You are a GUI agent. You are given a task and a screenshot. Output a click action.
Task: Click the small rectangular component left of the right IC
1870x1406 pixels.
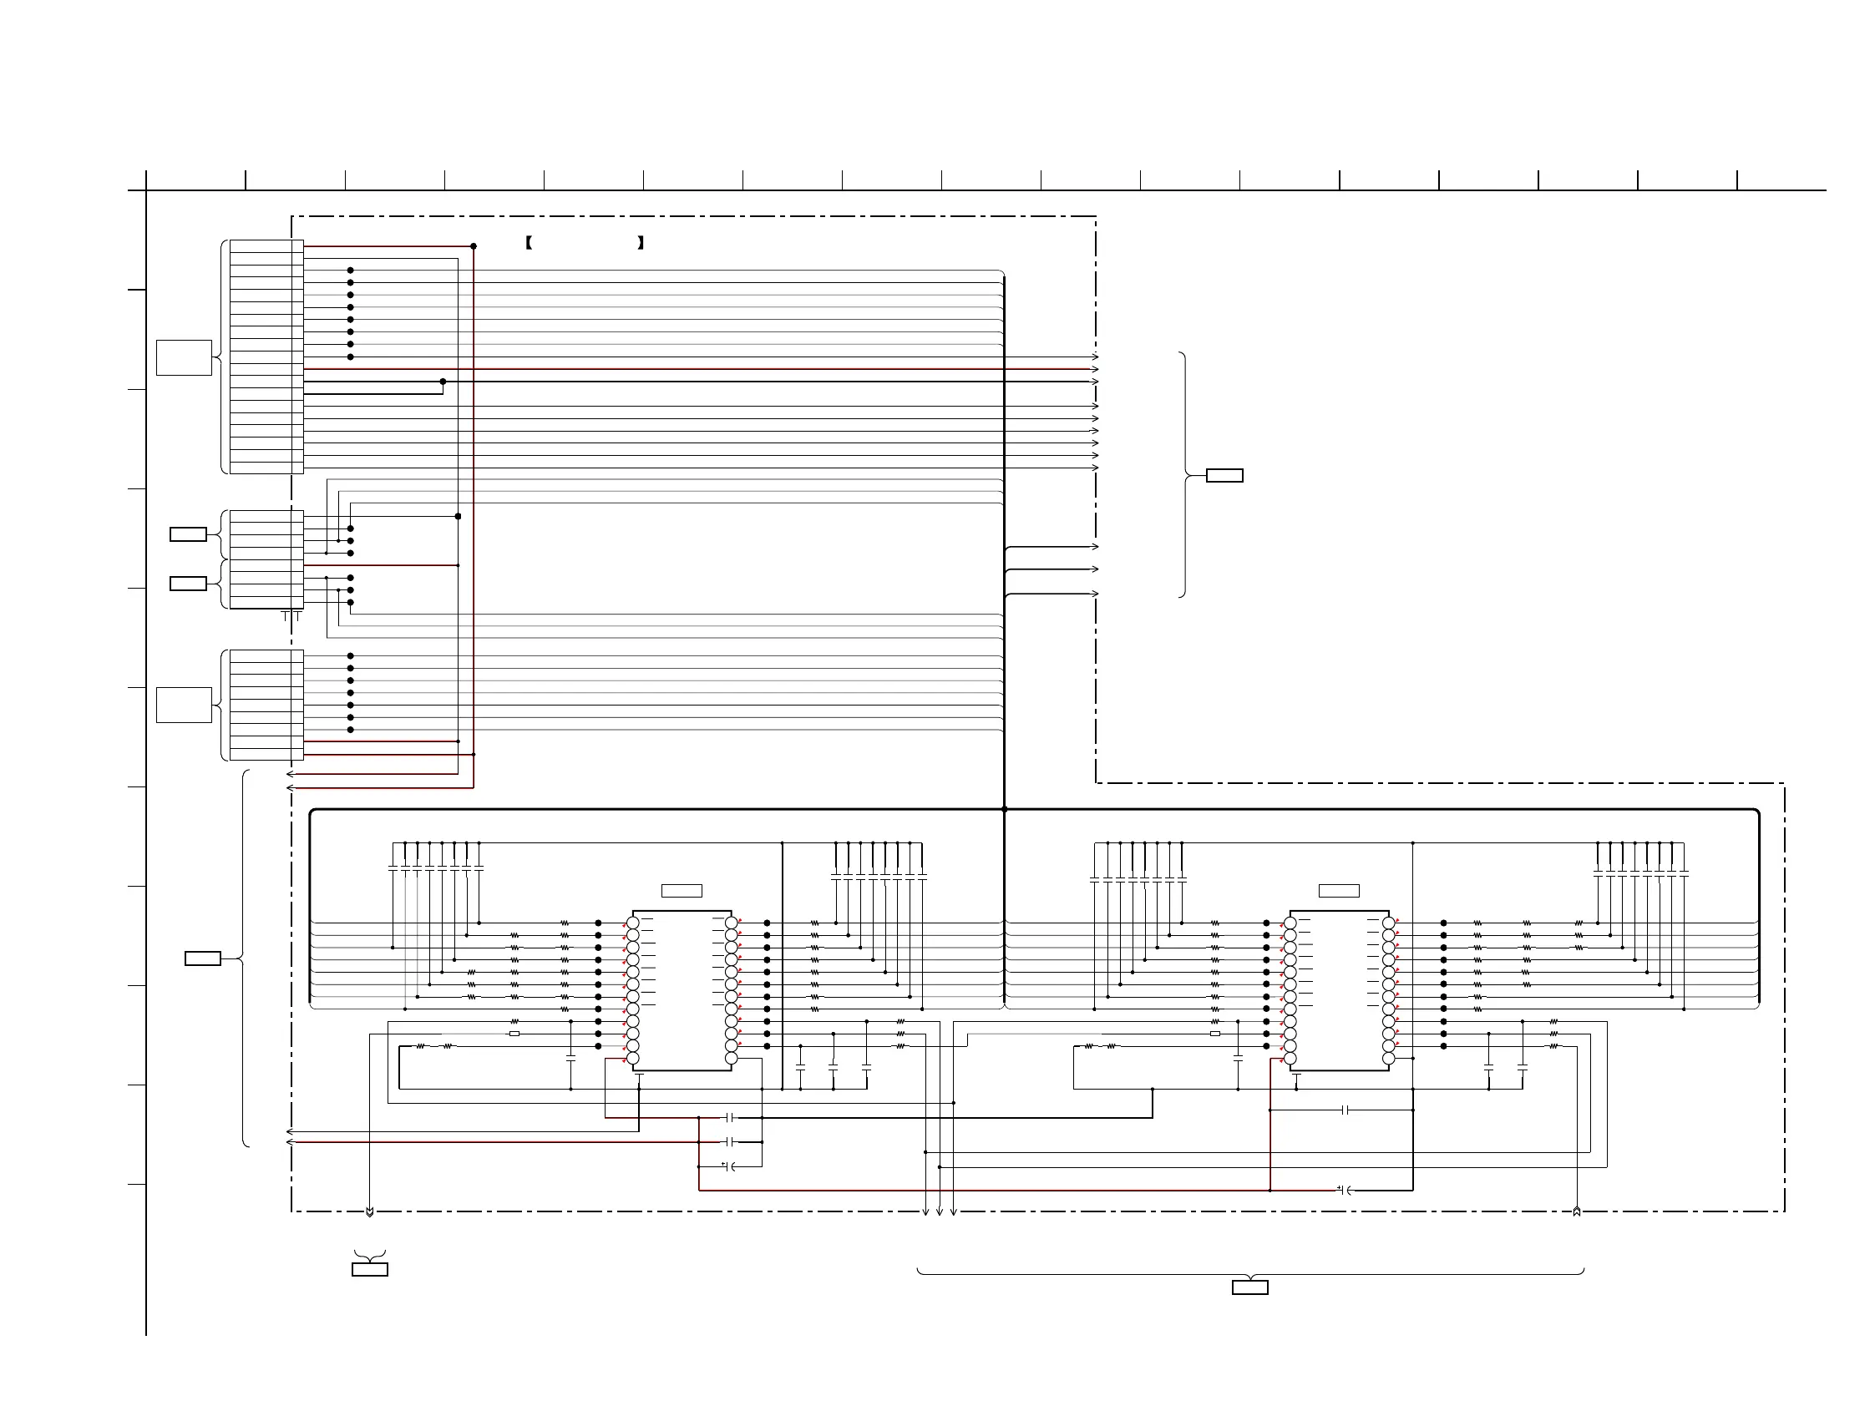[x=1215, y=1034]
